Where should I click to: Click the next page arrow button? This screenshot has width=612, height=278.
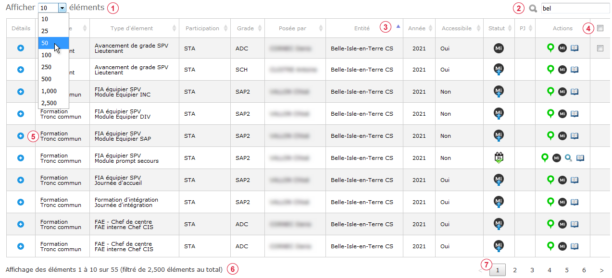pyautogui.click(x=601, y=270)
